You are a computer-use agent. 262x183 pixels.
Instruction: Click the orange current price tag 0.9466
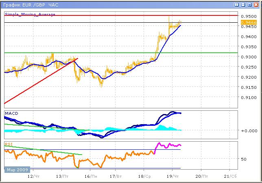click(246, 23)
